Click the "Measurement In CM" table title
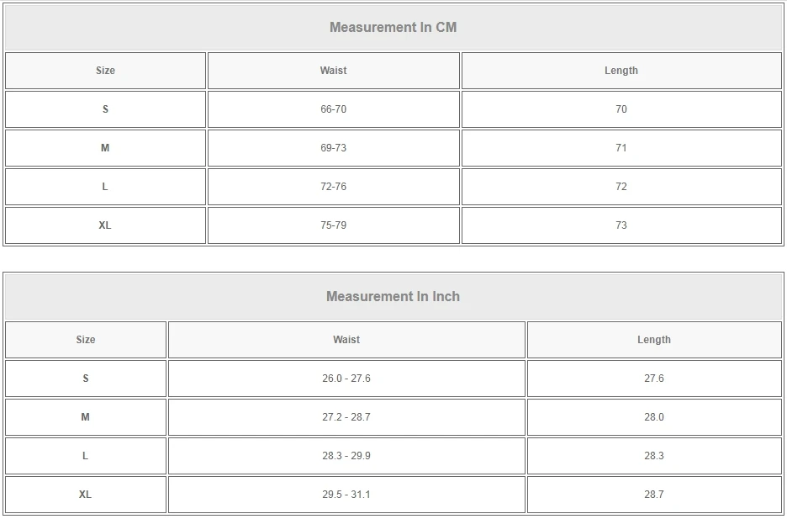The width and height of the screenshot is (787, 519). click(393, 27)
